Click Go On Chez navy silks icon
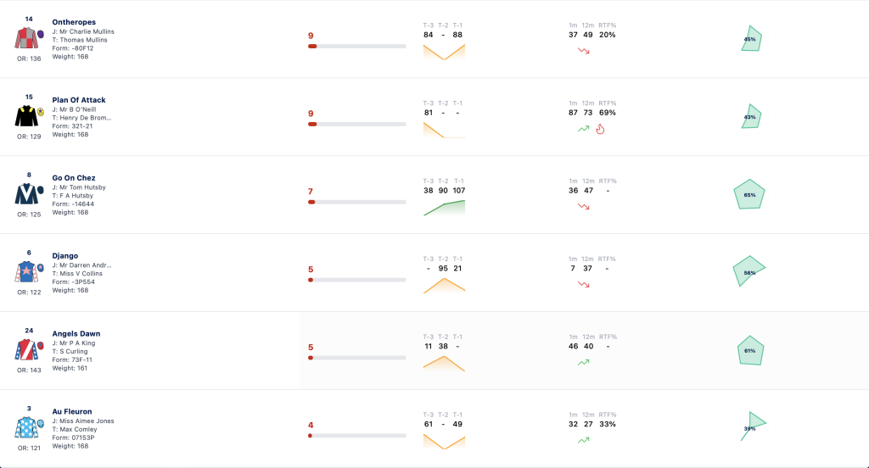 29,194
